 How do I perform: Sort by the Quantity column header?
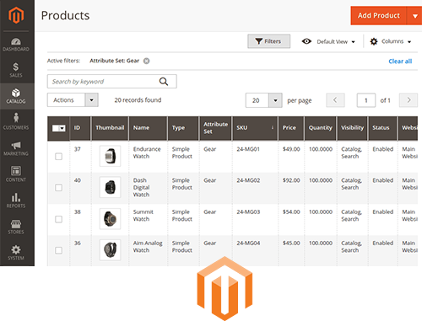(x=320, y=128)
